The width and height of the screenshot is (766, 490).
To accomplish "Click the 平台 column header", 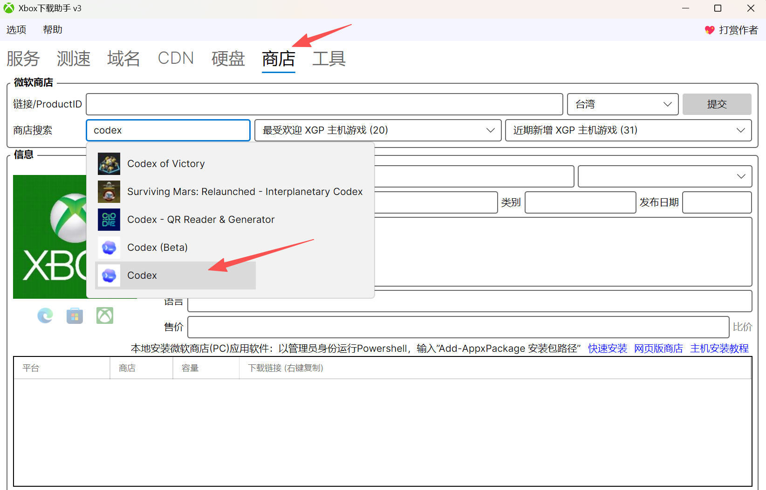I will coord(62,368).
